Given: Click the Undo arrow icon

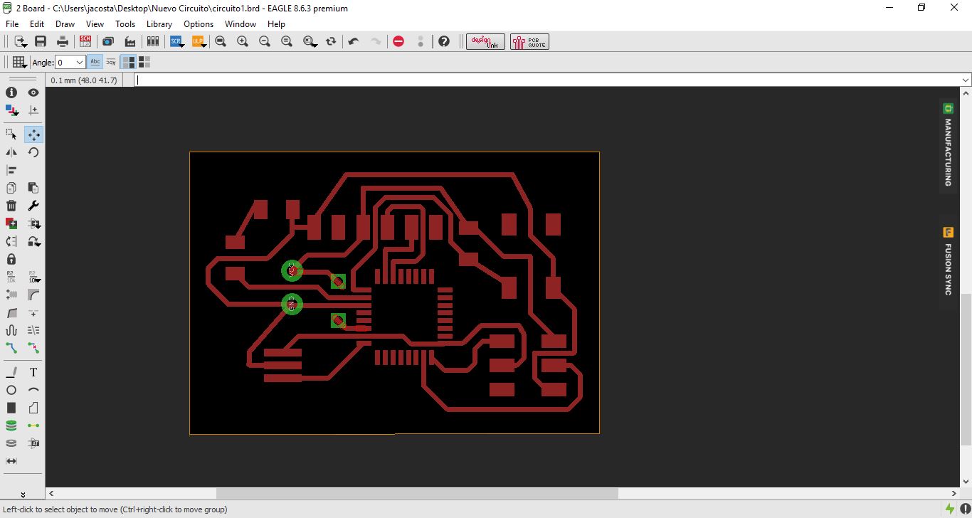Looking at the screenshot, I should 354,42.
